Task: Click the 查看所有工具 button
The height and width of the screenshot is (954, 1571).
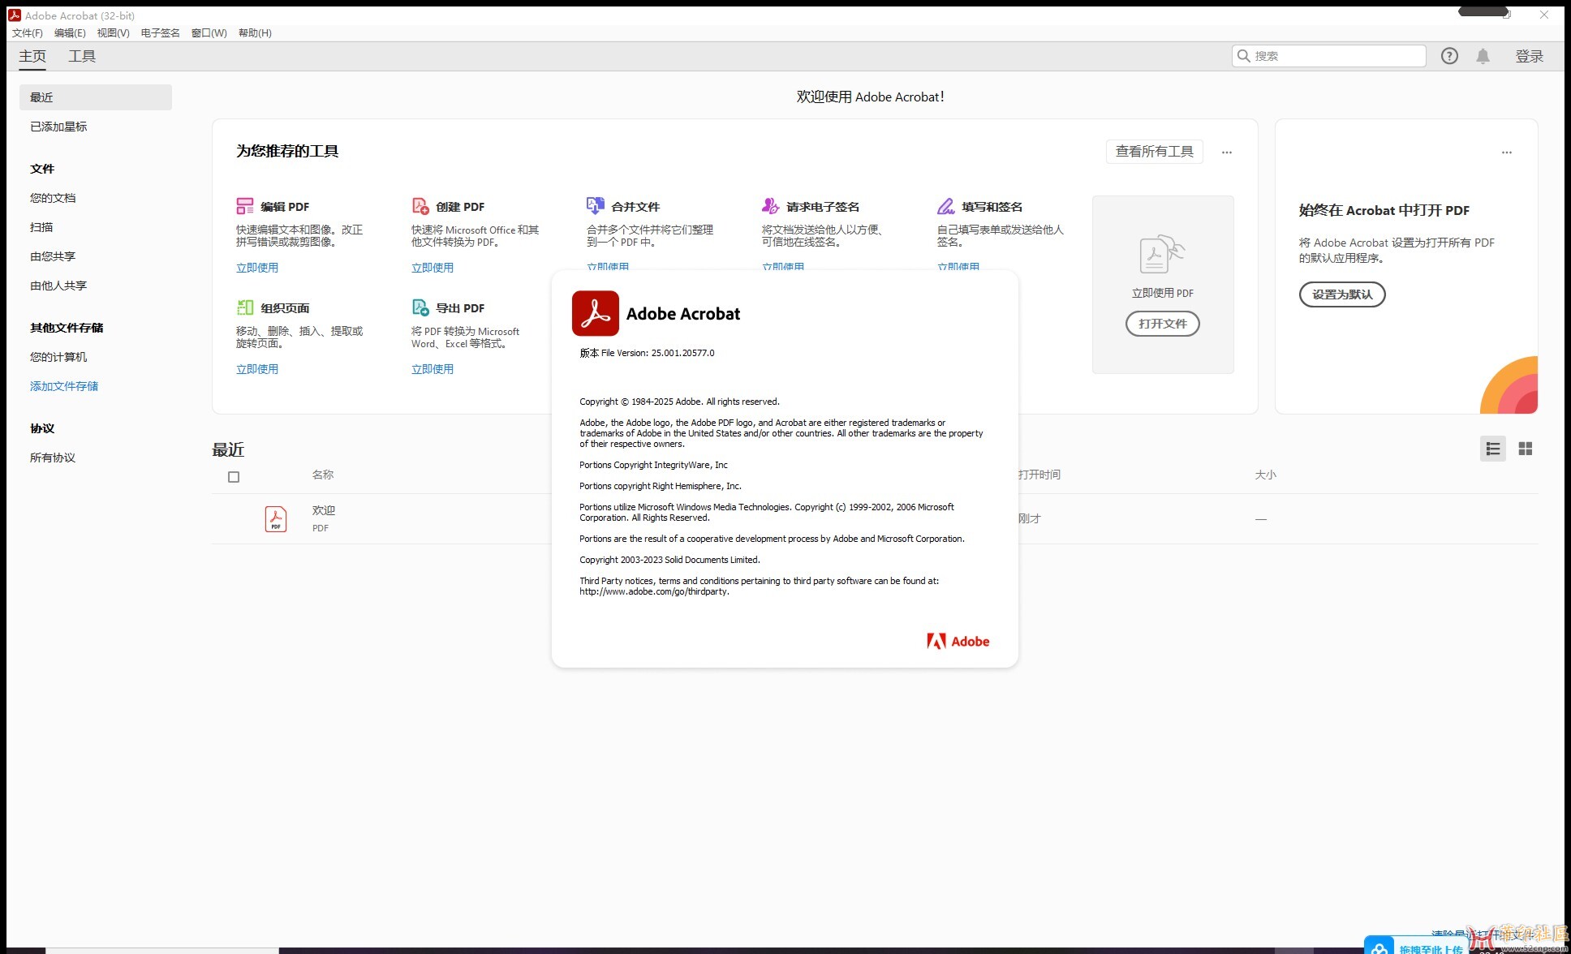Action: (1154, 152)
